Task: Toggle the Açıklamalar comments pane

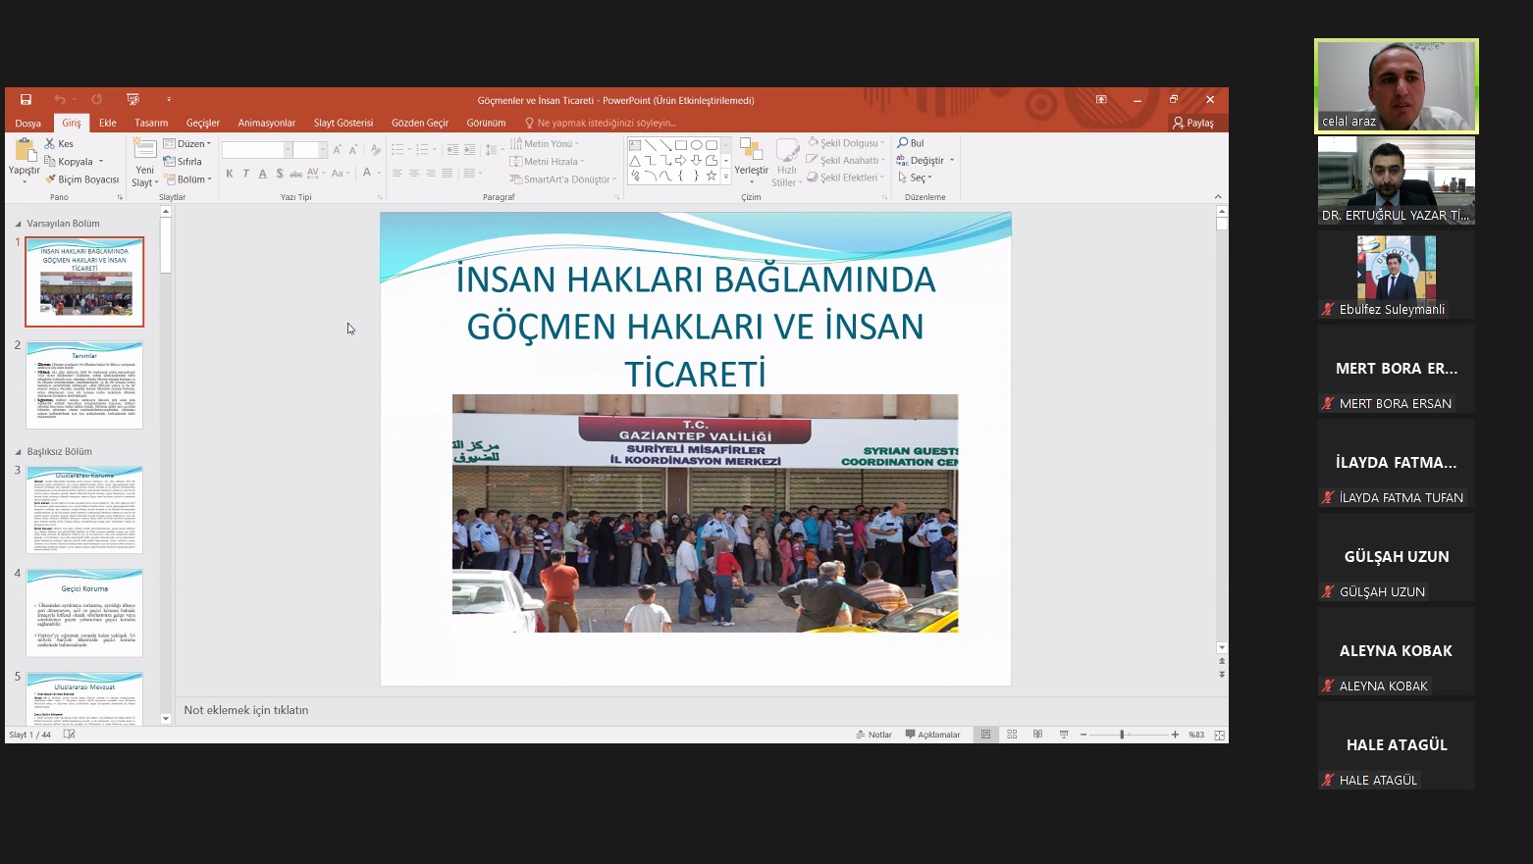Action: (x=932, y=735)
